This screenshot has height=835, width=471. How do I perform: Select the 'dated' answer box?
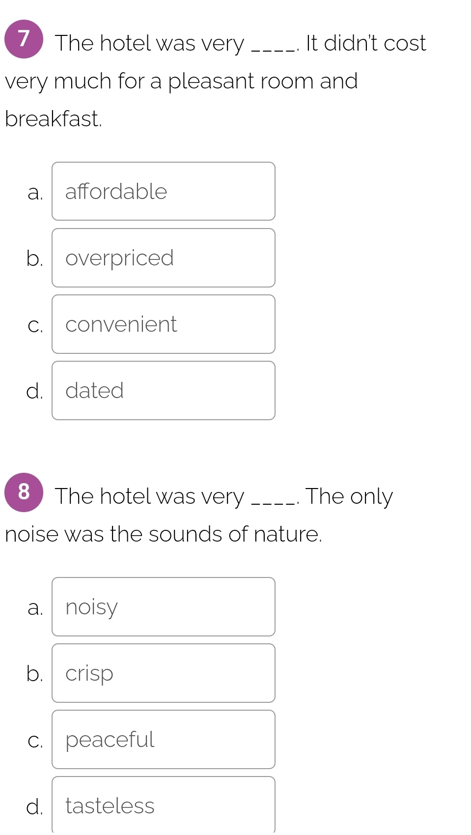coord(163,390)
